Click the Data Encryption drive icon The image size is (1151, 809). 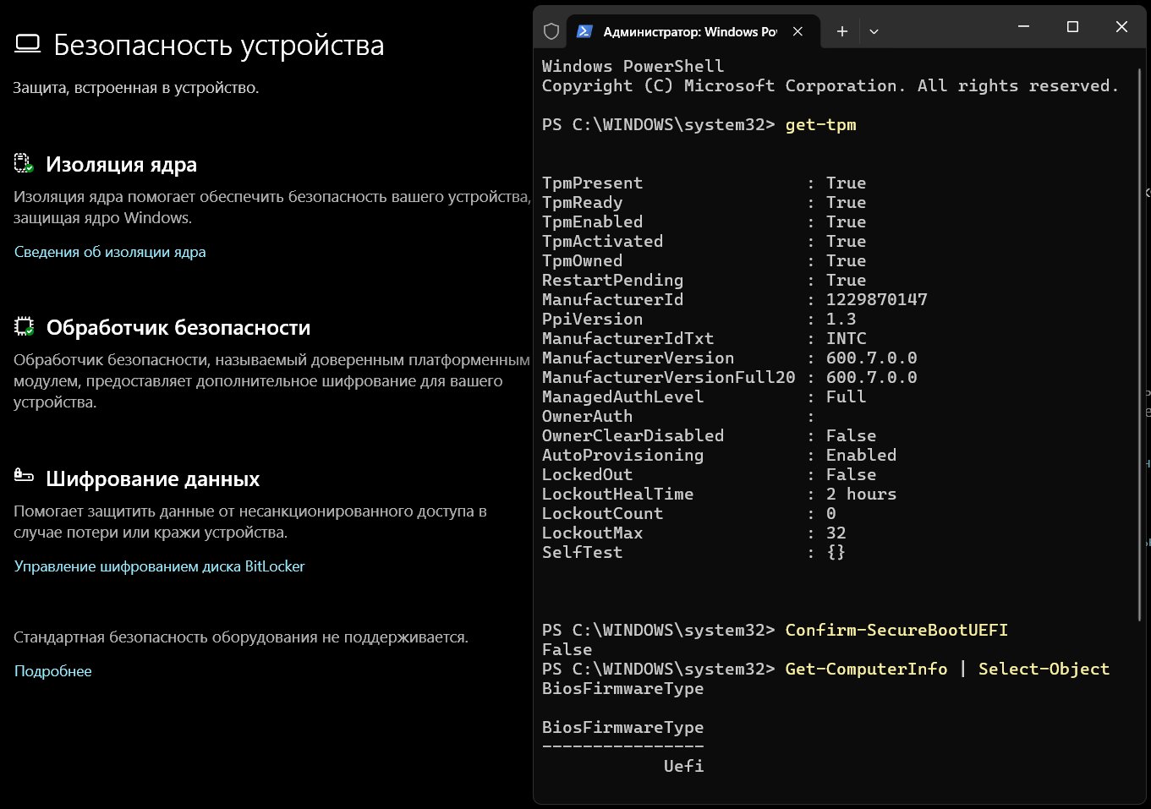(x=24, y=476)
